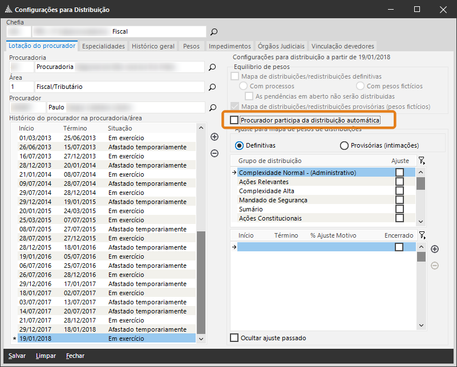Add adjustment with plus icon beside Encerrado grid
457x367 pixels.
(434, 249)
